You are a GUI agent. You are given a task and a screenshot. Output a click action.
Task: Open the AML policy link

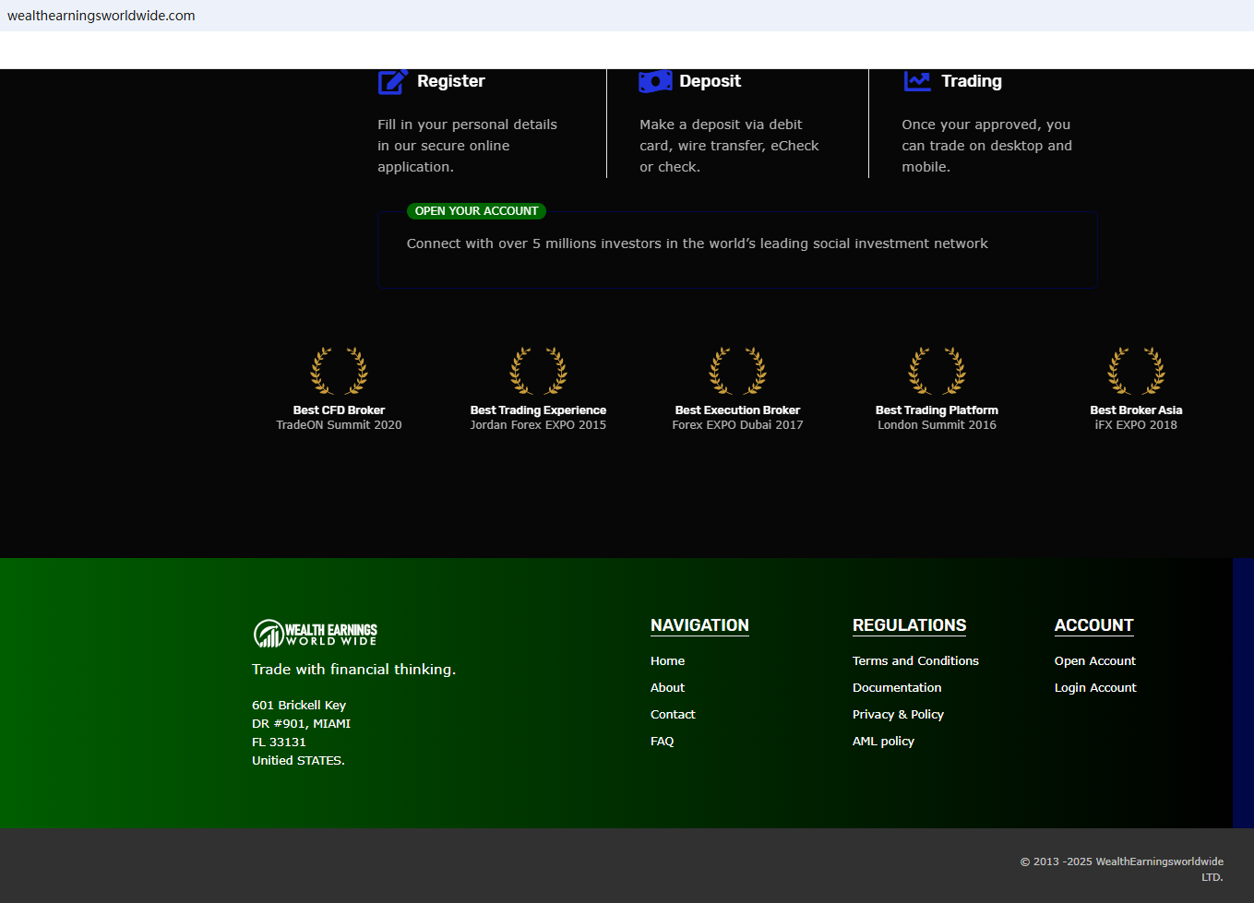pos(883,742)
